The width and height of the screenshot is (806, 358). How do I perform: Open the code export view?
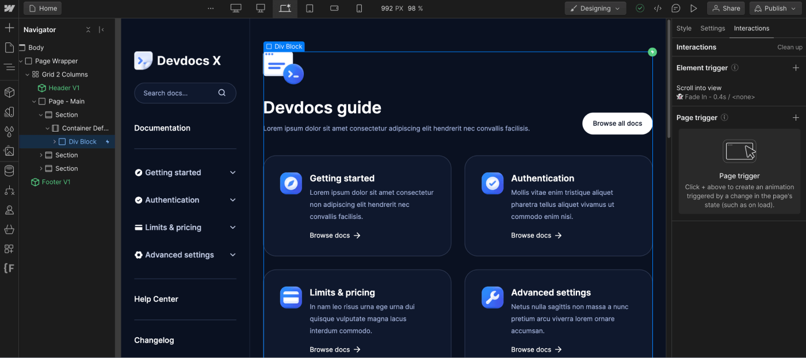click(658, 8)
